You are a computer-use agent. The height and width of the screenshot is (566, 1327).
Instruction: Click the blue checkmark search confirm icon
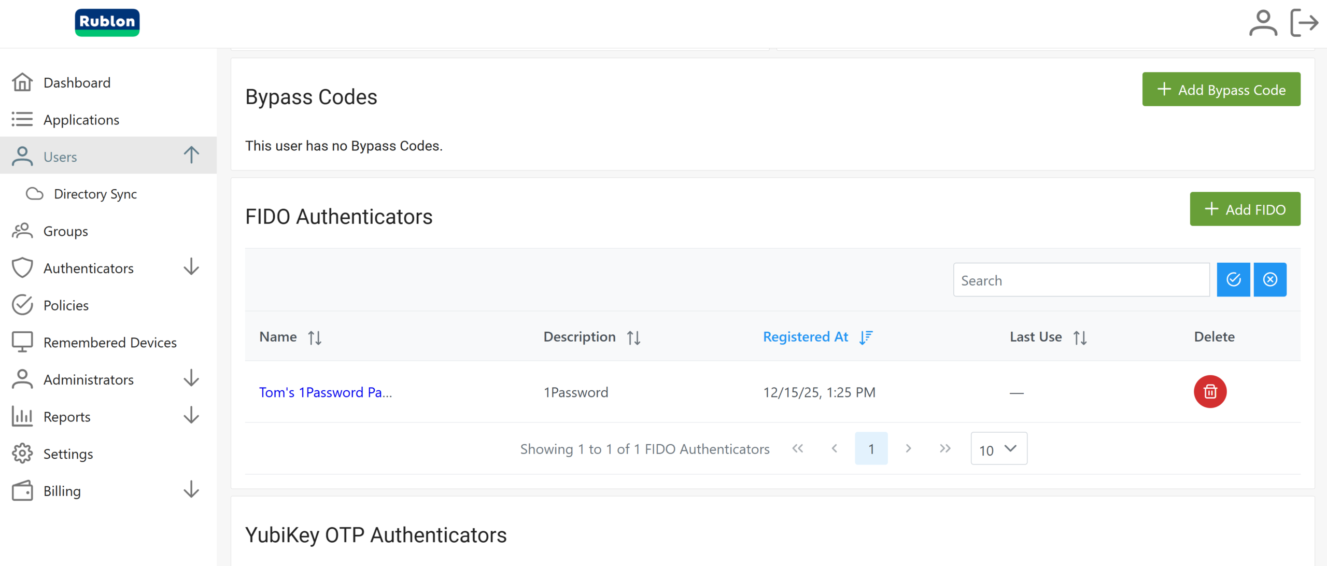[1233, 280]
